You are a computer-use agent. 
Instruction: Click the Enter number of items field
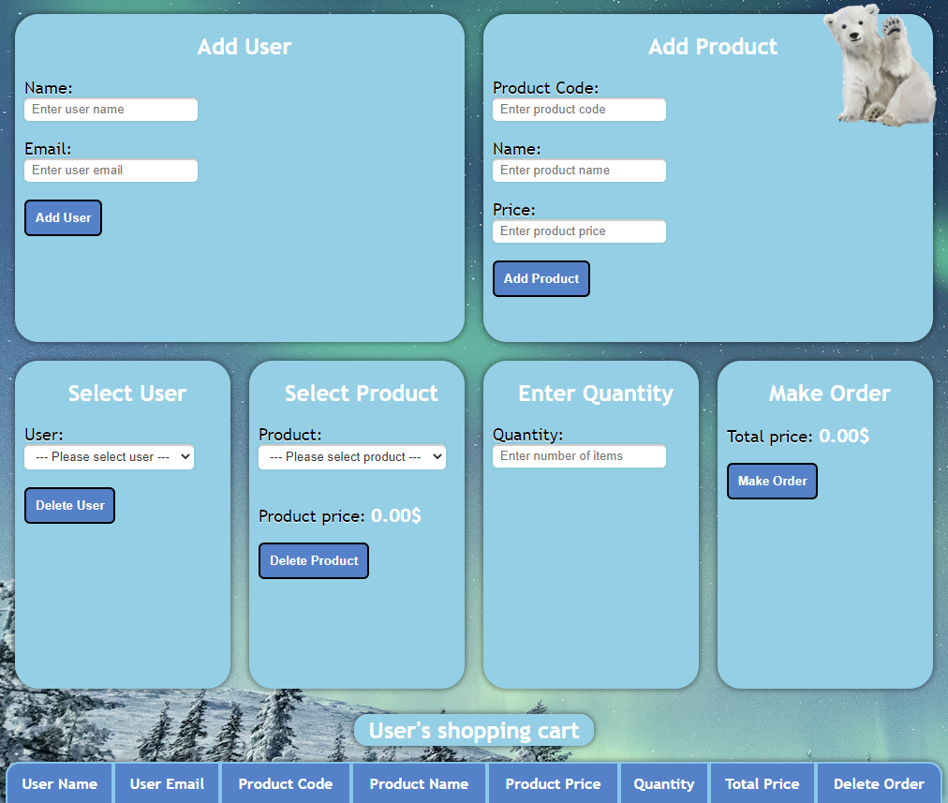pyautogui.click(x=579, y=456)
